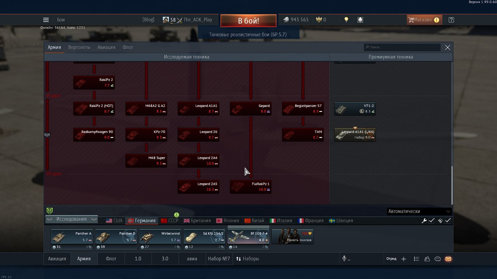
Task: Select premium VT1-2 vehicle card
Action: click(x=355, y=108)
